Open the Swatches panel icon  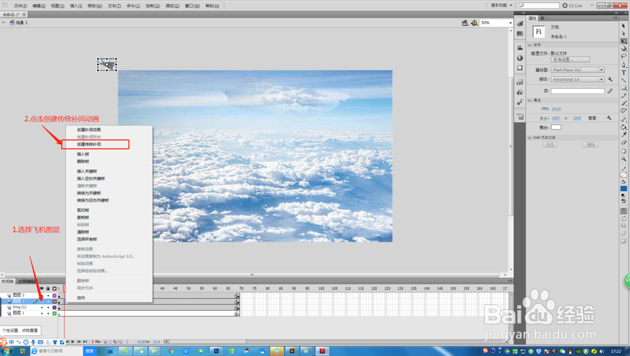(x=520, y=33)
